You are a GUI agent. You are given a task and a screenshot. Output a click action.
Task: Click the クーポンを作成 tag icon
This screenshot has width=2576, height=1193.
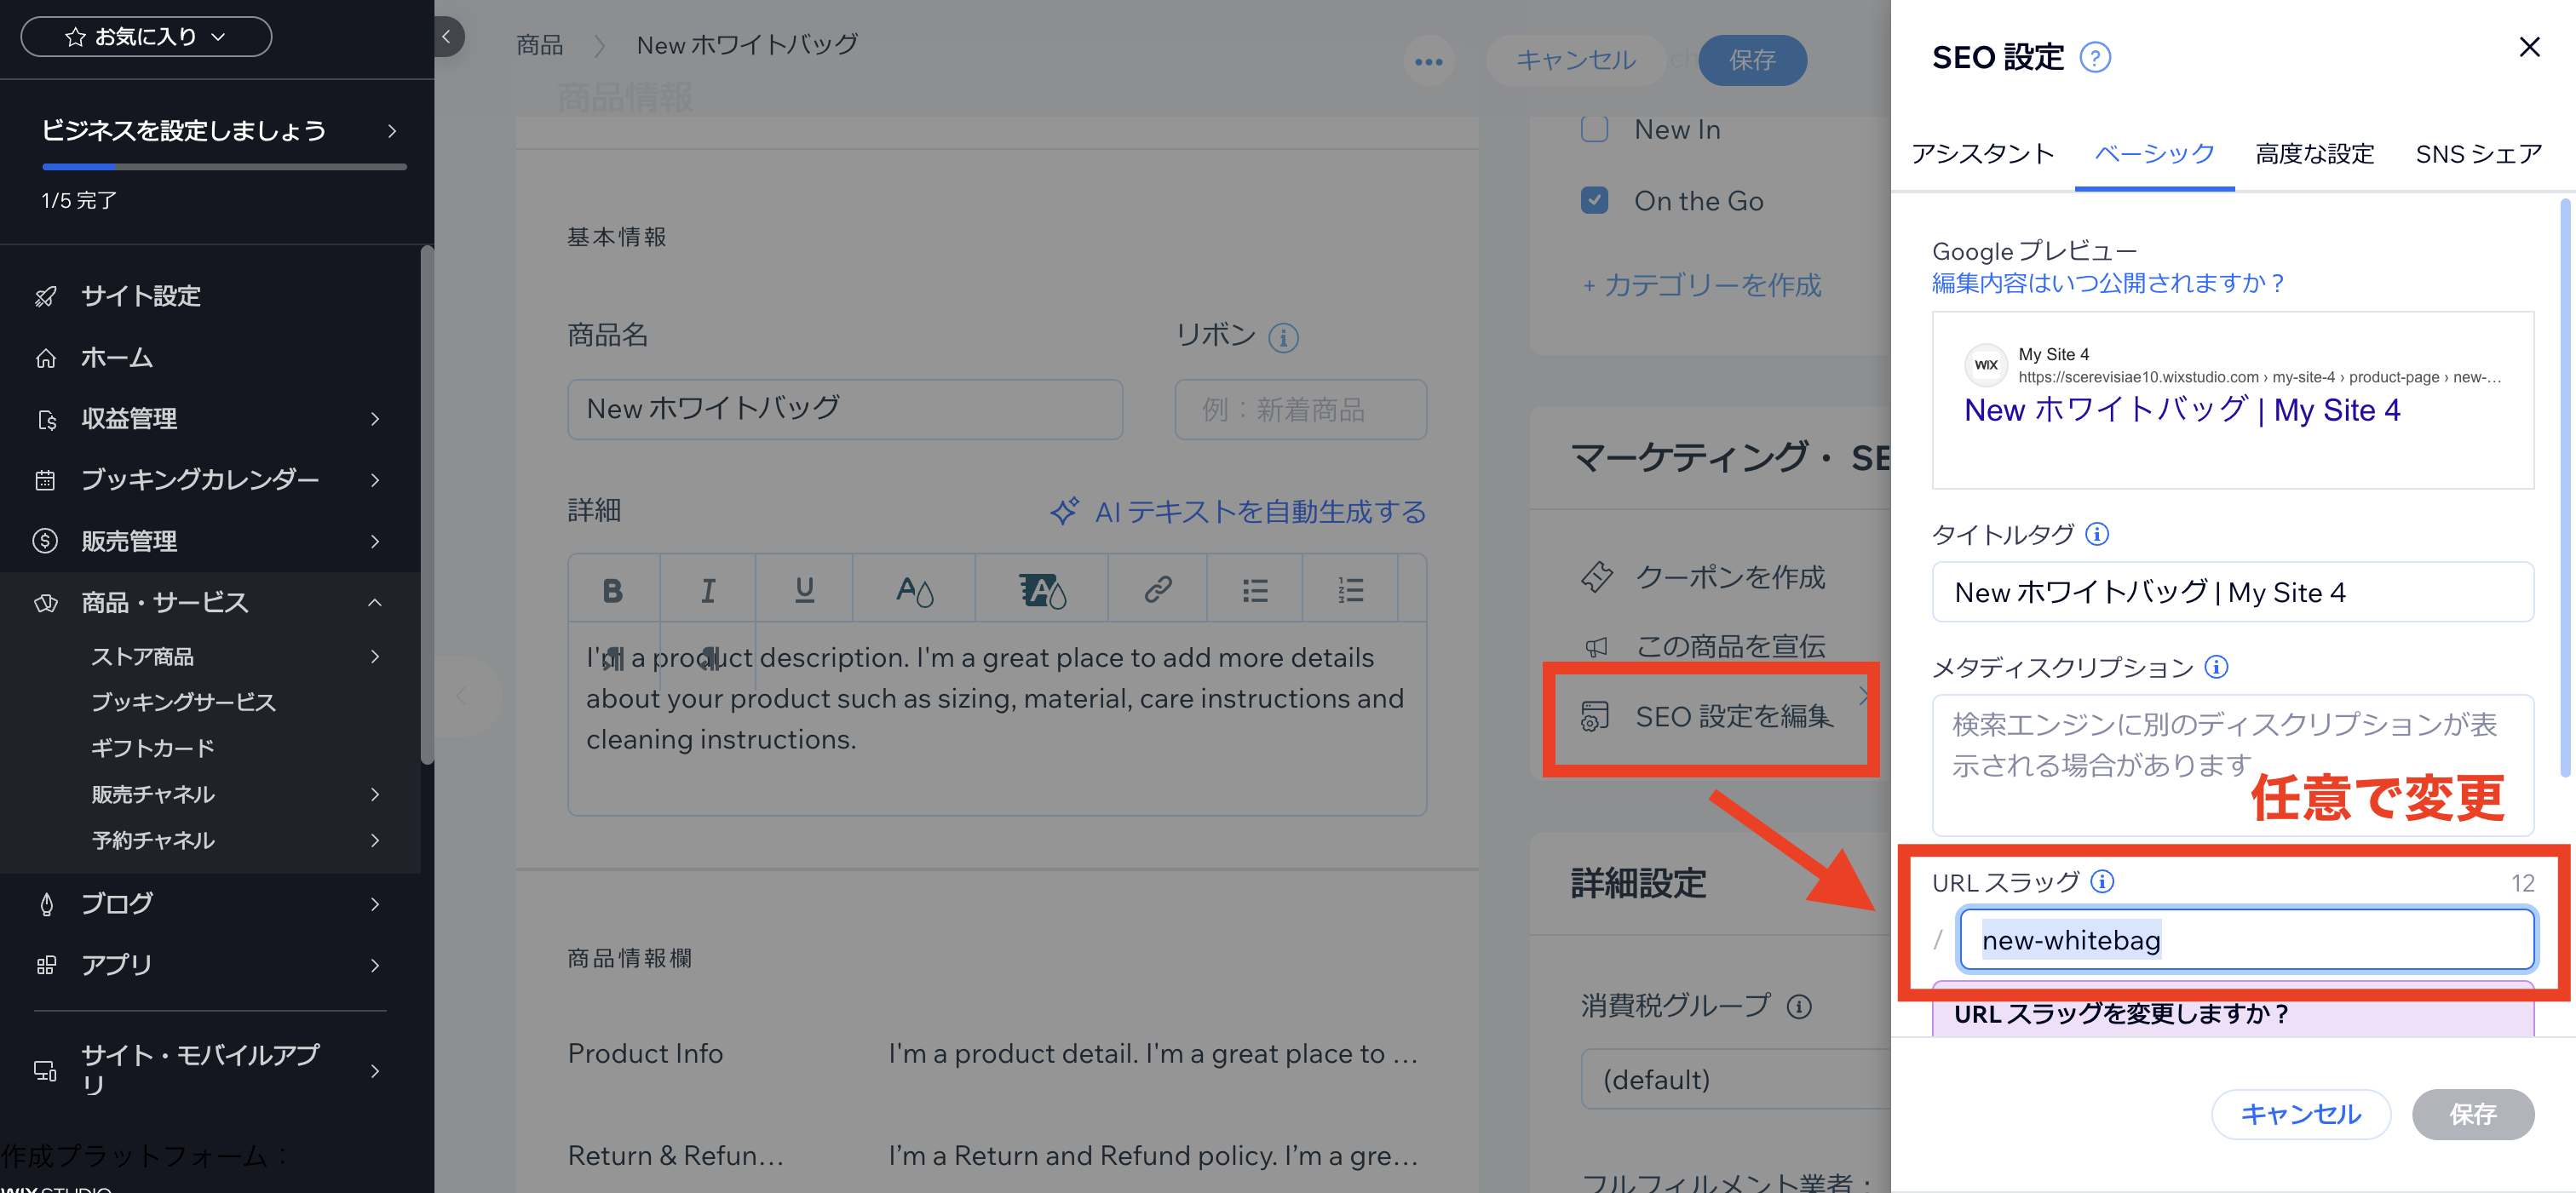pos(1596,577)
